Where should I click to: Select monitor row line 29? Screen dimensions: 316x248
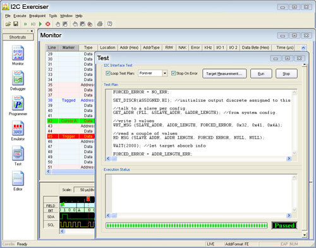pos(71,54)
